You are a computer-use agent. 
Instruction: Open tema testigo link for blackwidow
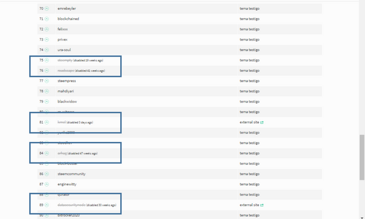pyautogui.click(x=250, y=102)
